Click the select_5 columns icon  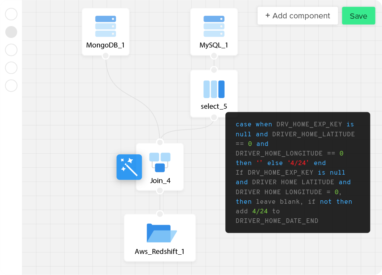pyautogui.click(x=214, y=89)
